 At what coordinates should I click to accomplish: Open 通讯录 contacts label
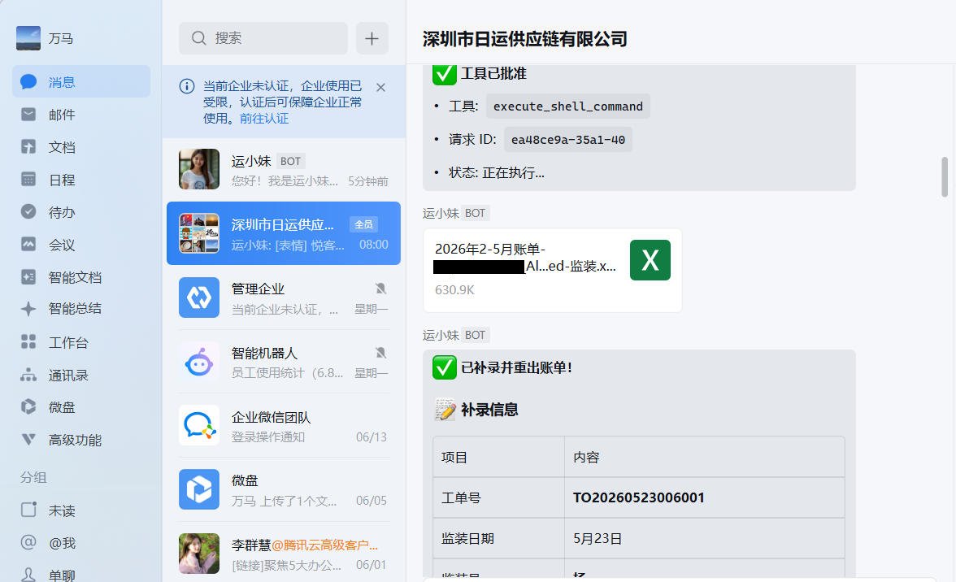point(68,375)
